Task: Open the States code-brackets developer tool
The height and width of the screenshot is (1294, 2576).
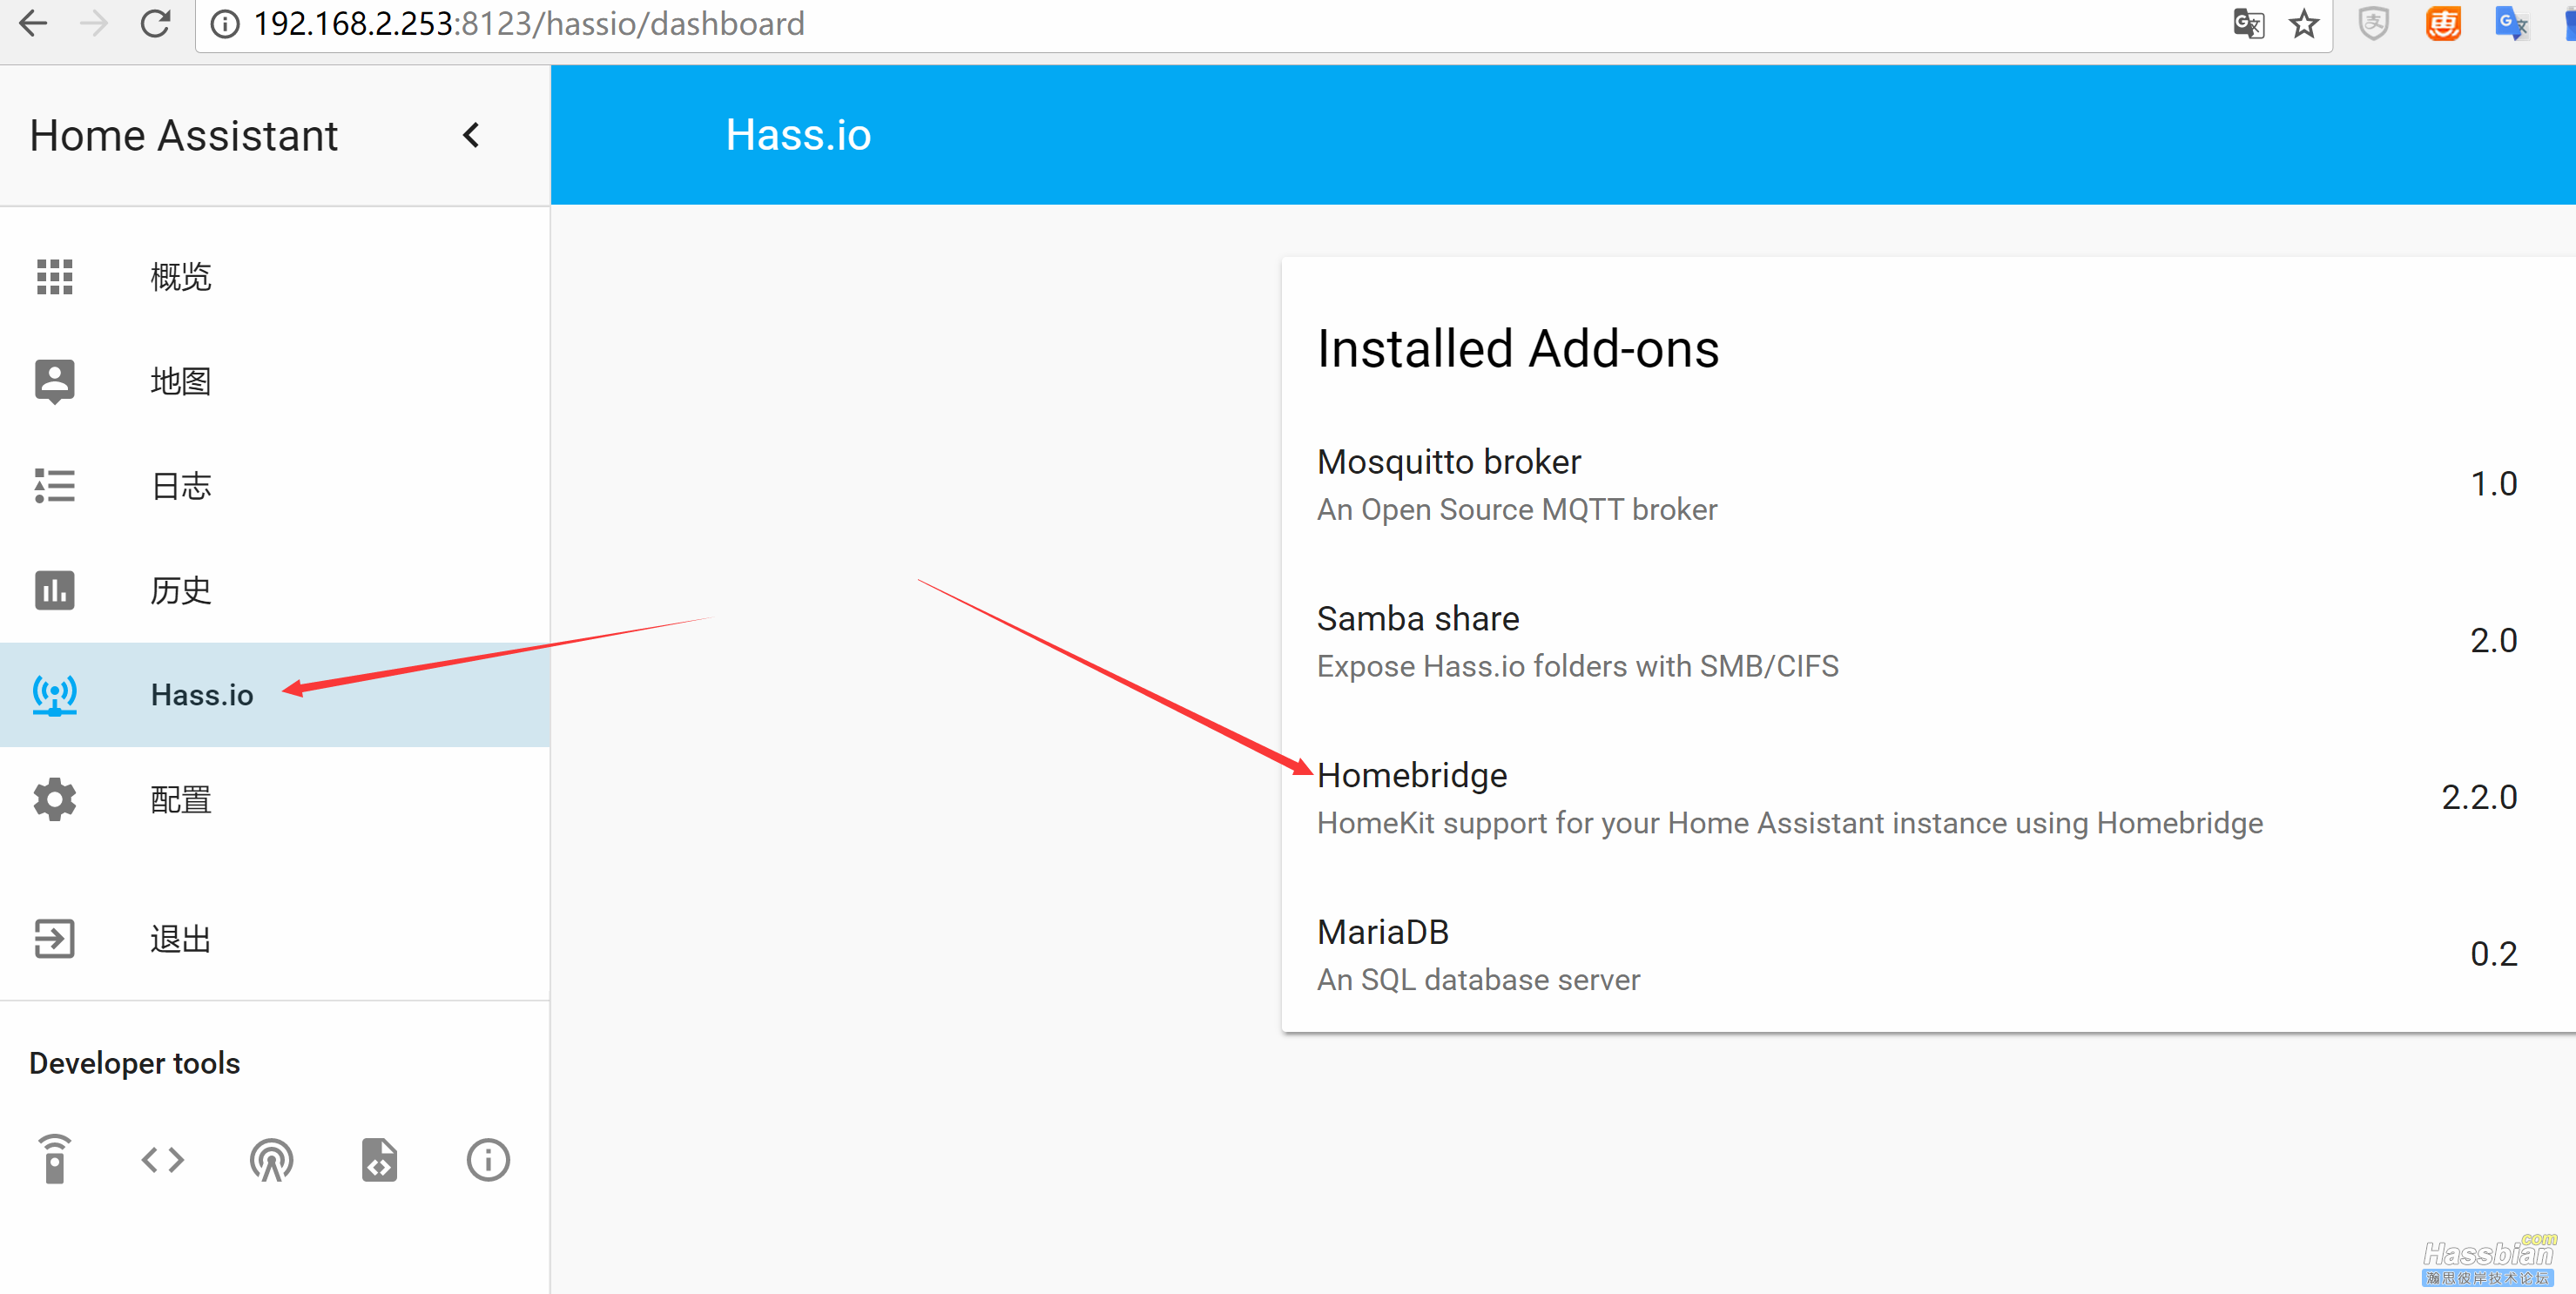Action: [x=163, y=1160]
